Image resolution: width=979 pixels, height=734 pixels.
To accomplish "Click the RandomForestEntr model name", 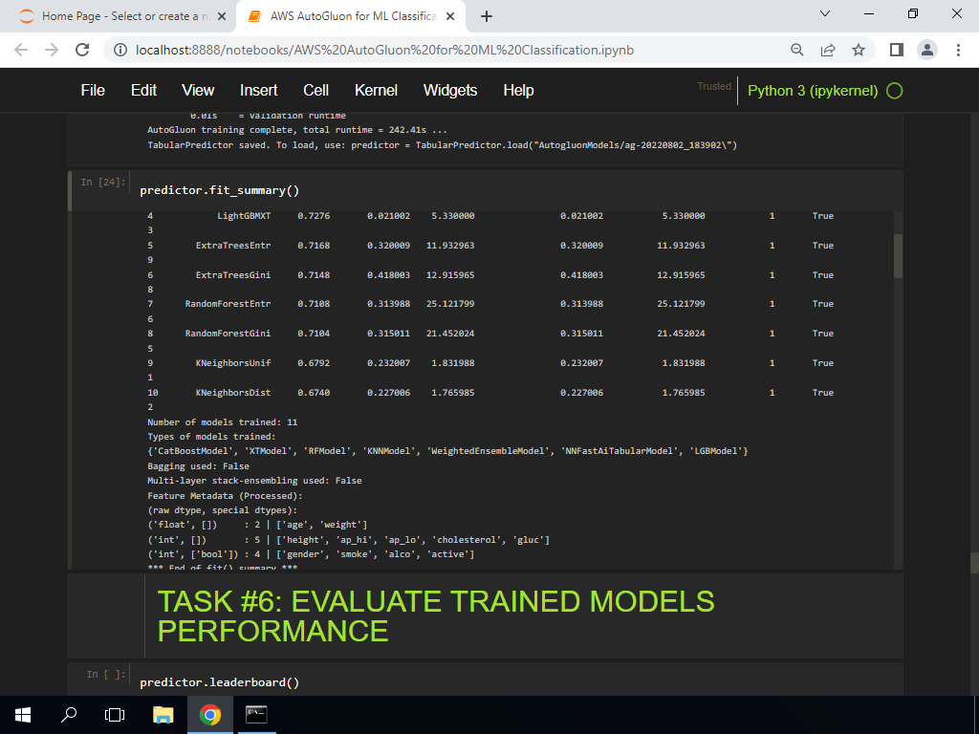I will [x=228, y=304].
